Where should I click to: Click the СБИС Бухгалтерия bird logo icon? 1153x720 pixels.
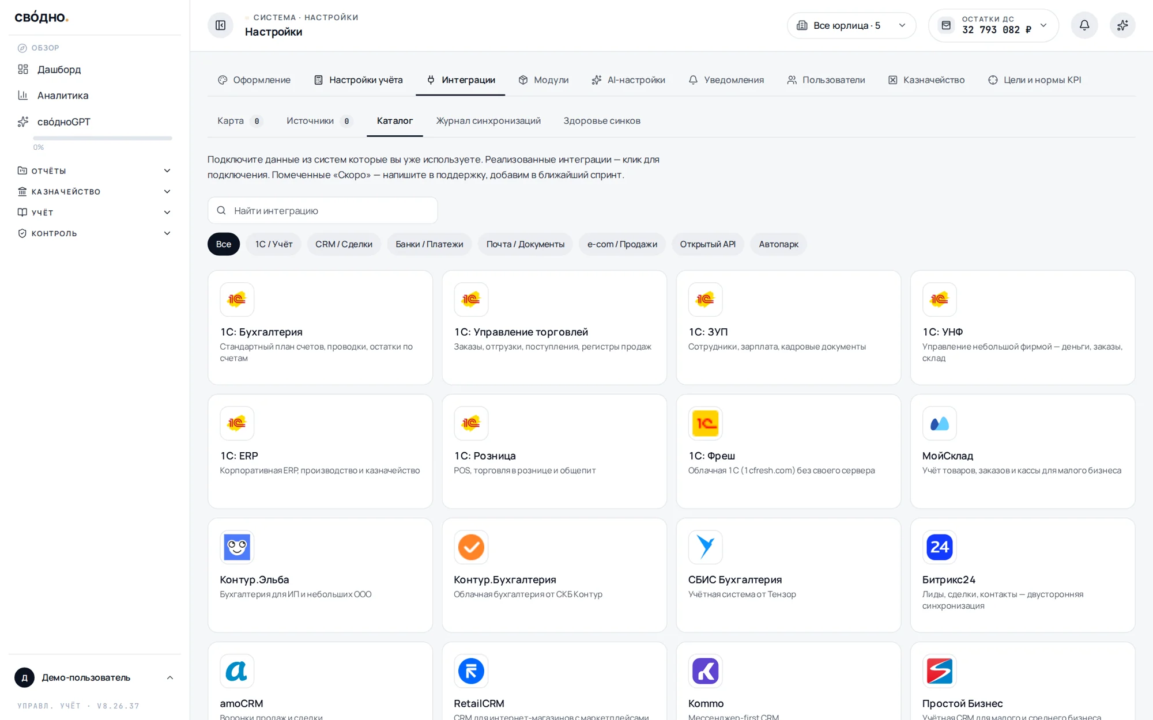click(705, 547)
